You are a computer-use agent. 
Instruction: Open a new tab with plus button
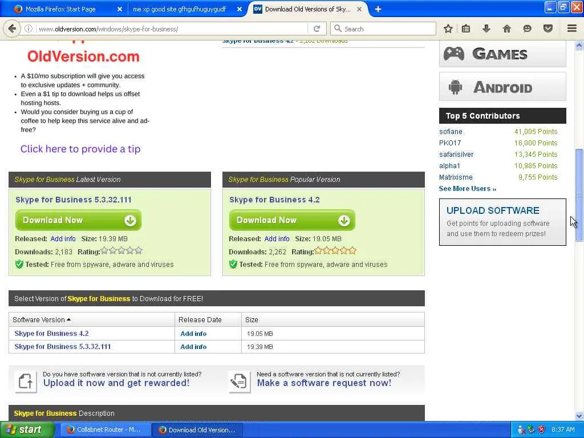point(378,9)
